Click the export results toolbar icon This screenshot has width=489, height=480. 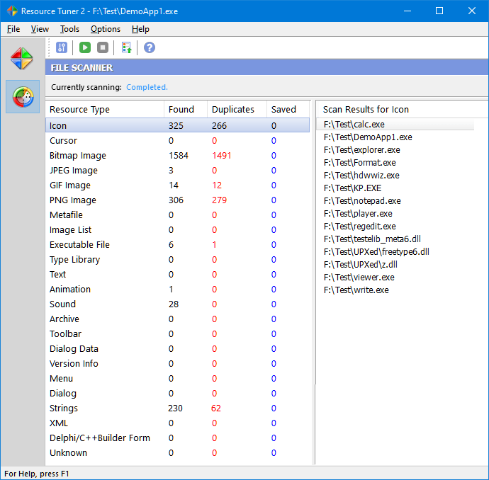[x=126, y=47]
